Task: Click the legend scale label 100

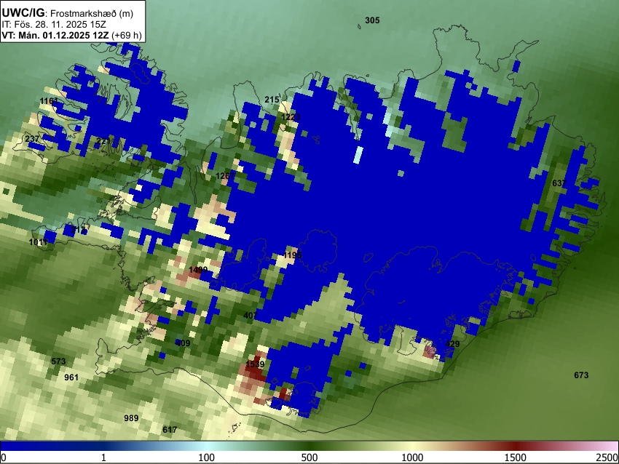Action: pyautogui.click(x=207, y=457)
